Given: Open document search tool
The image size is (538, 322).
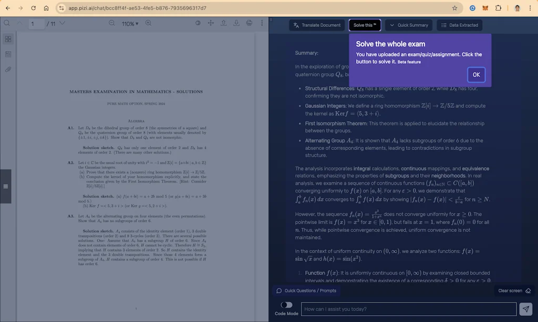Looking at the screenshot, I should click(6, 24).
